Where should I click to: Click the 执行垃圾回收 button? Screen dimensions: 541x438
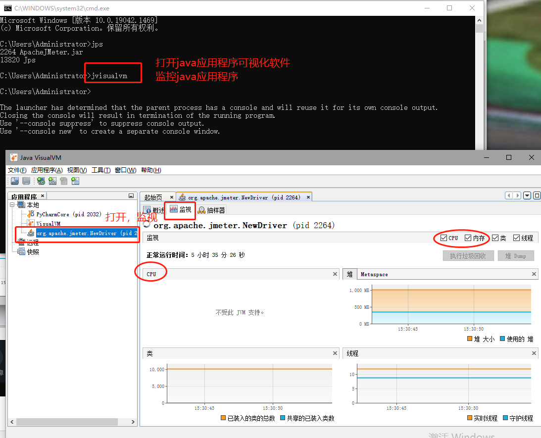(x=468, y=255)
